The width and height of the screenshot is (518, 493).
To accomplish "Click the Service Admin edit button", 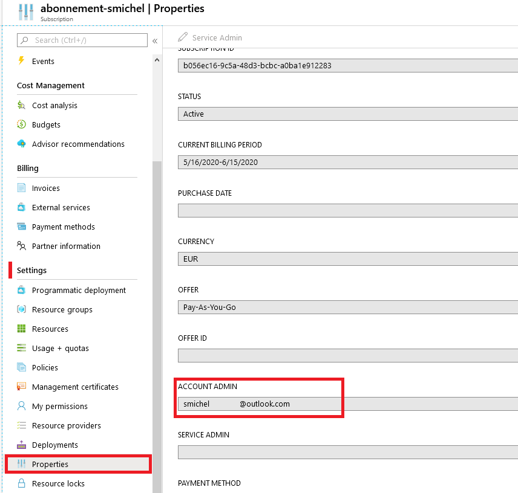I will coord(210,37).
